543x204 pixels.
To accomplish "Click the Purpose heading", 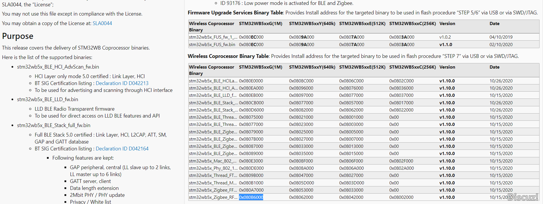I will pos(18,36).
